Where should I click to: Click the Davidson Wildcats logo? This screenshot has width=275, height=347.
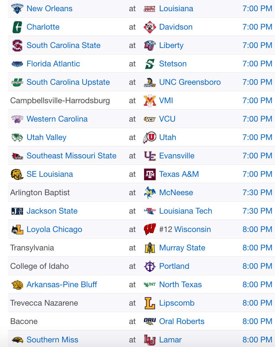[x=150, y=27]
